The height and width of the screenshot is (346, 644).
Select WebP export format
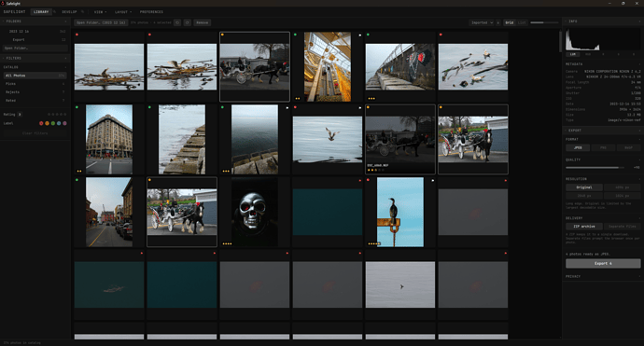coord(628,147)
